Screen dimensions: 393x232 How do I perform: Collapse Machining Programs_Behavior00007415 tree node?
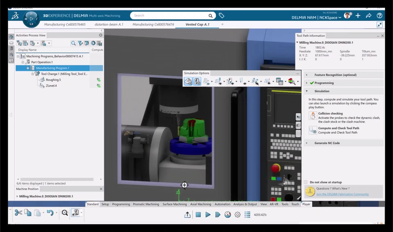coord(18,56)
